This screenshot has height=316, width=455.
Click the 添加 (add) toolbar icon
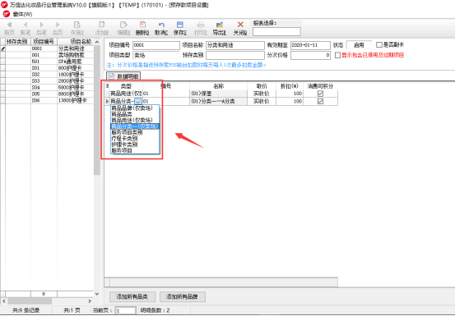coord(101,25)
